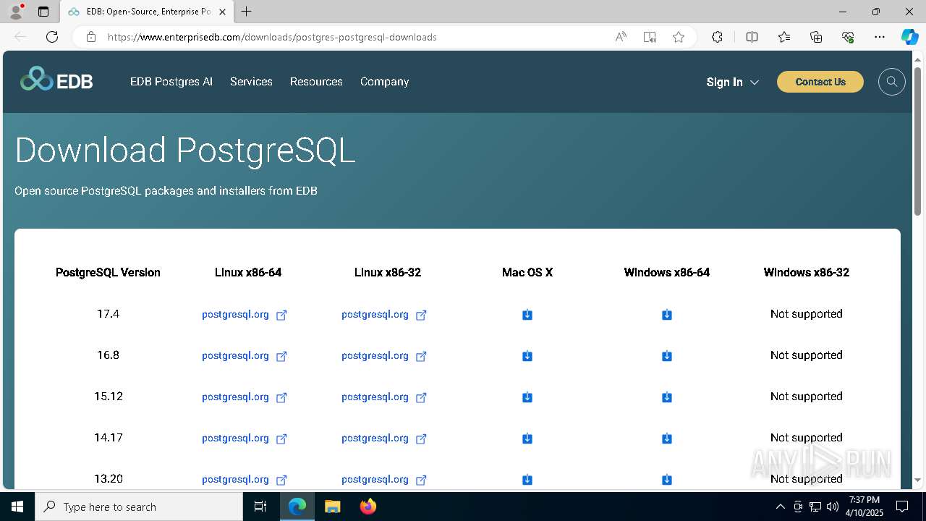Open the network icon in the tray
This screenshot has width=926, height=521.
tap(815, 507)
